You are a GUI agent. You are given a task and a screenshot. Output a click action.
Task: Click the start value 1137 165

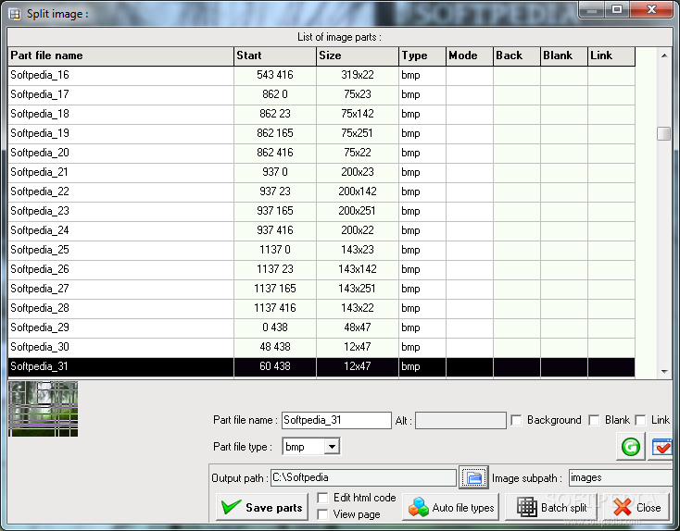[275, 290]
